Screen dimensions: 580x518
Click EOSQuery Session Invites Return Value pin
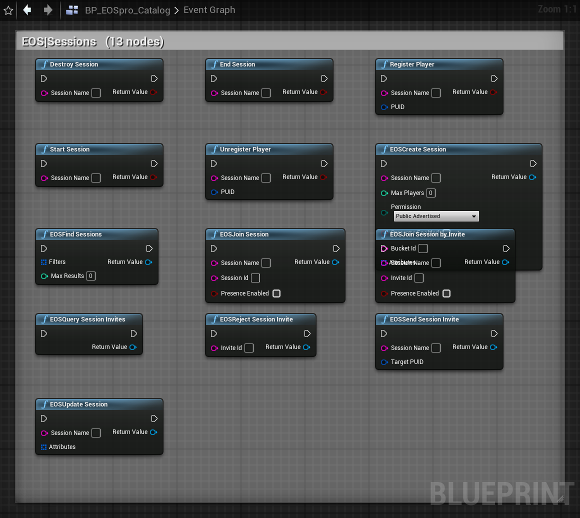[133, 347]
